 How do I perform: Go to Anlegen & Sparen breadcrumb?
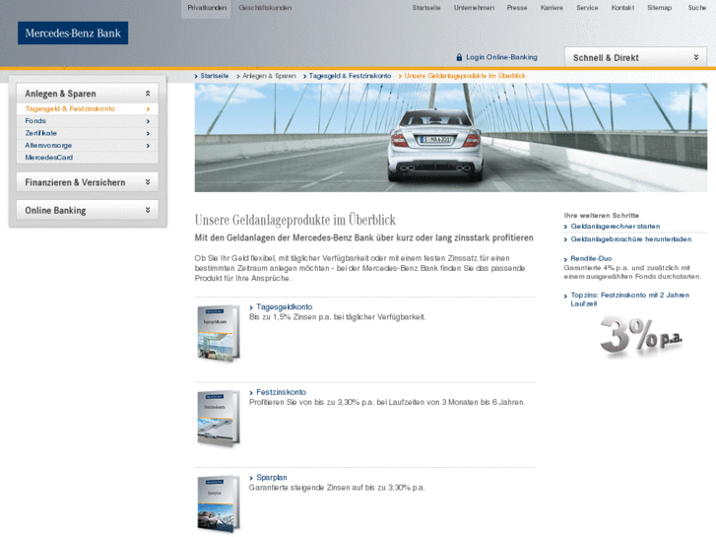269,76
